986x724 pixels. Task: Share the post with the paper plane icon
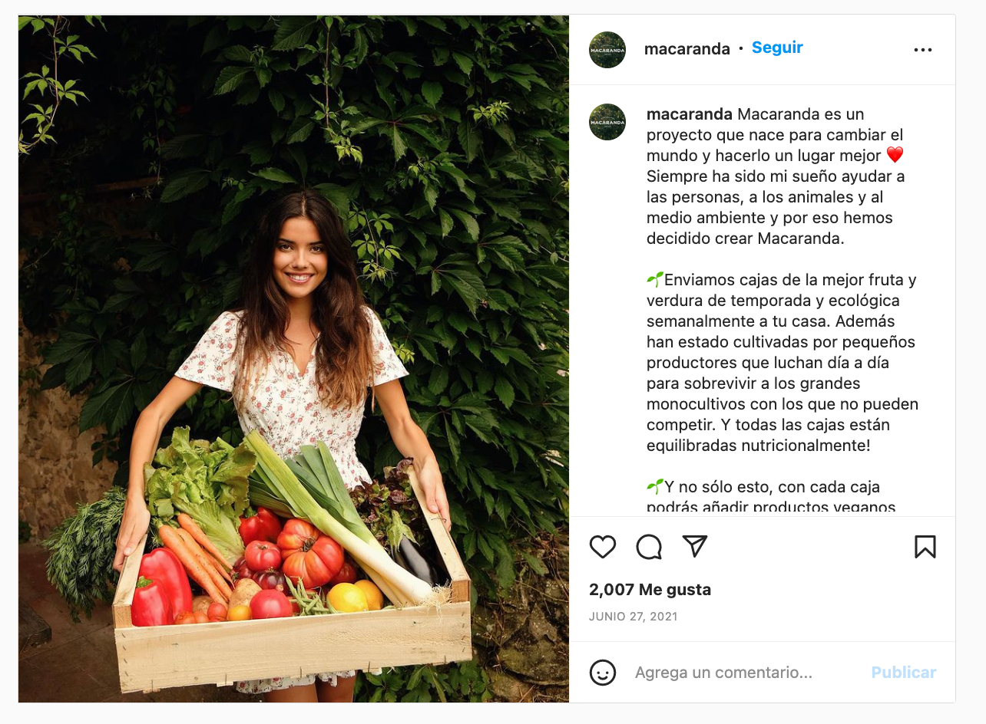[x=694, y=546]
